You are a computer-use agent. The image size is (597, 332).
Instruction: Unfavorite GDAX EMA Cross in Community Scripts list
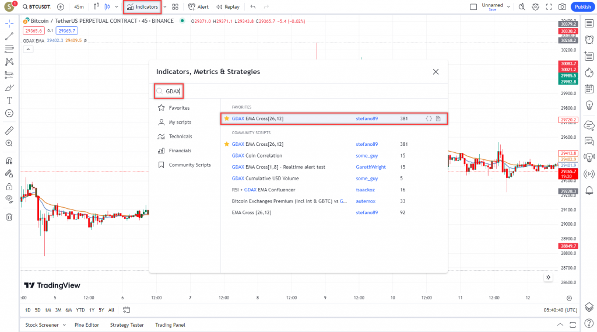point(227,144)
